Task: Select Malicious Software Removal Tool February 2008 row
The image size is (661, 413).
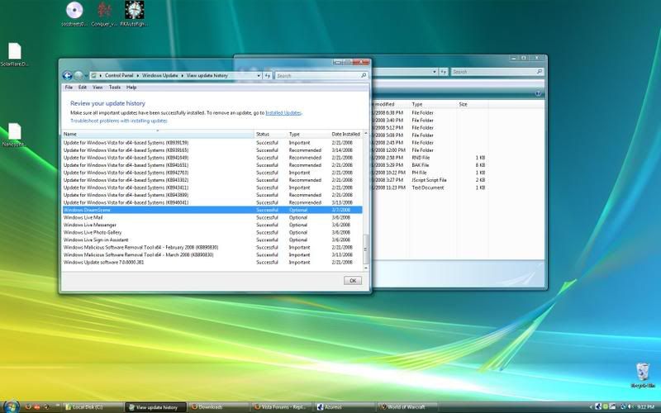Action: (212, 247)
